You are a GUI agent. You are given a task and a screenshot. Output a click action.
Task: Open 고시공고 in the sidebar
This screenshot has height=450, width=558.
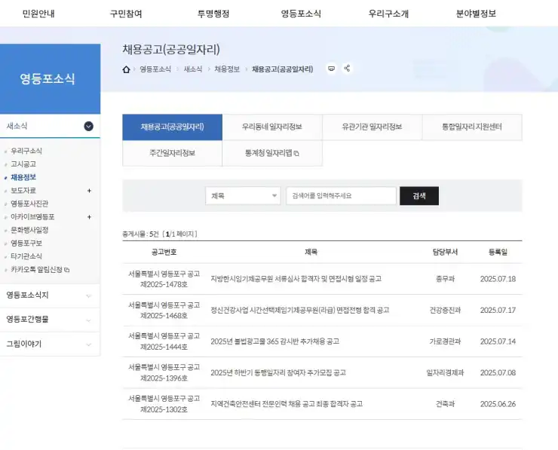pyautogui.click(x=23, y=164)
